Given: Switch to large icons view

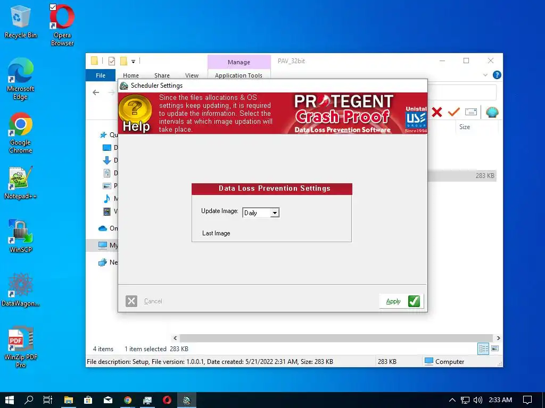Looking at the screenshot, I should [495, 348].
